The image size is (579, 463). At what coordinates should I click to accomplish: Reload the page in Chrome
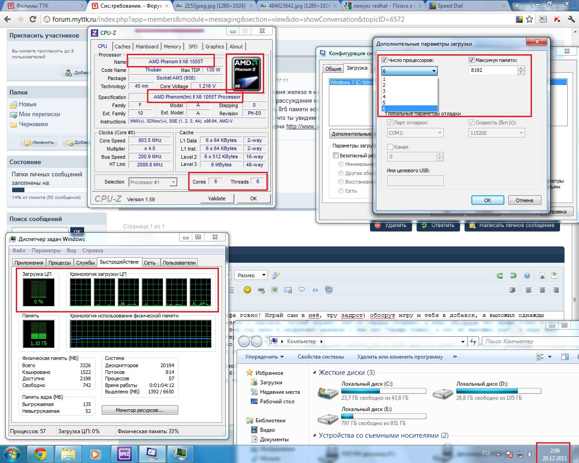[33, 19]
